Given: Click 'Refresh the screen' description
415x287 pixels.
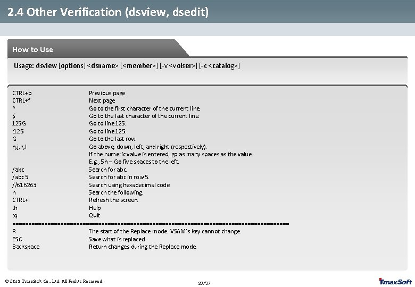Looking at the screenshot, I should 113,200.
